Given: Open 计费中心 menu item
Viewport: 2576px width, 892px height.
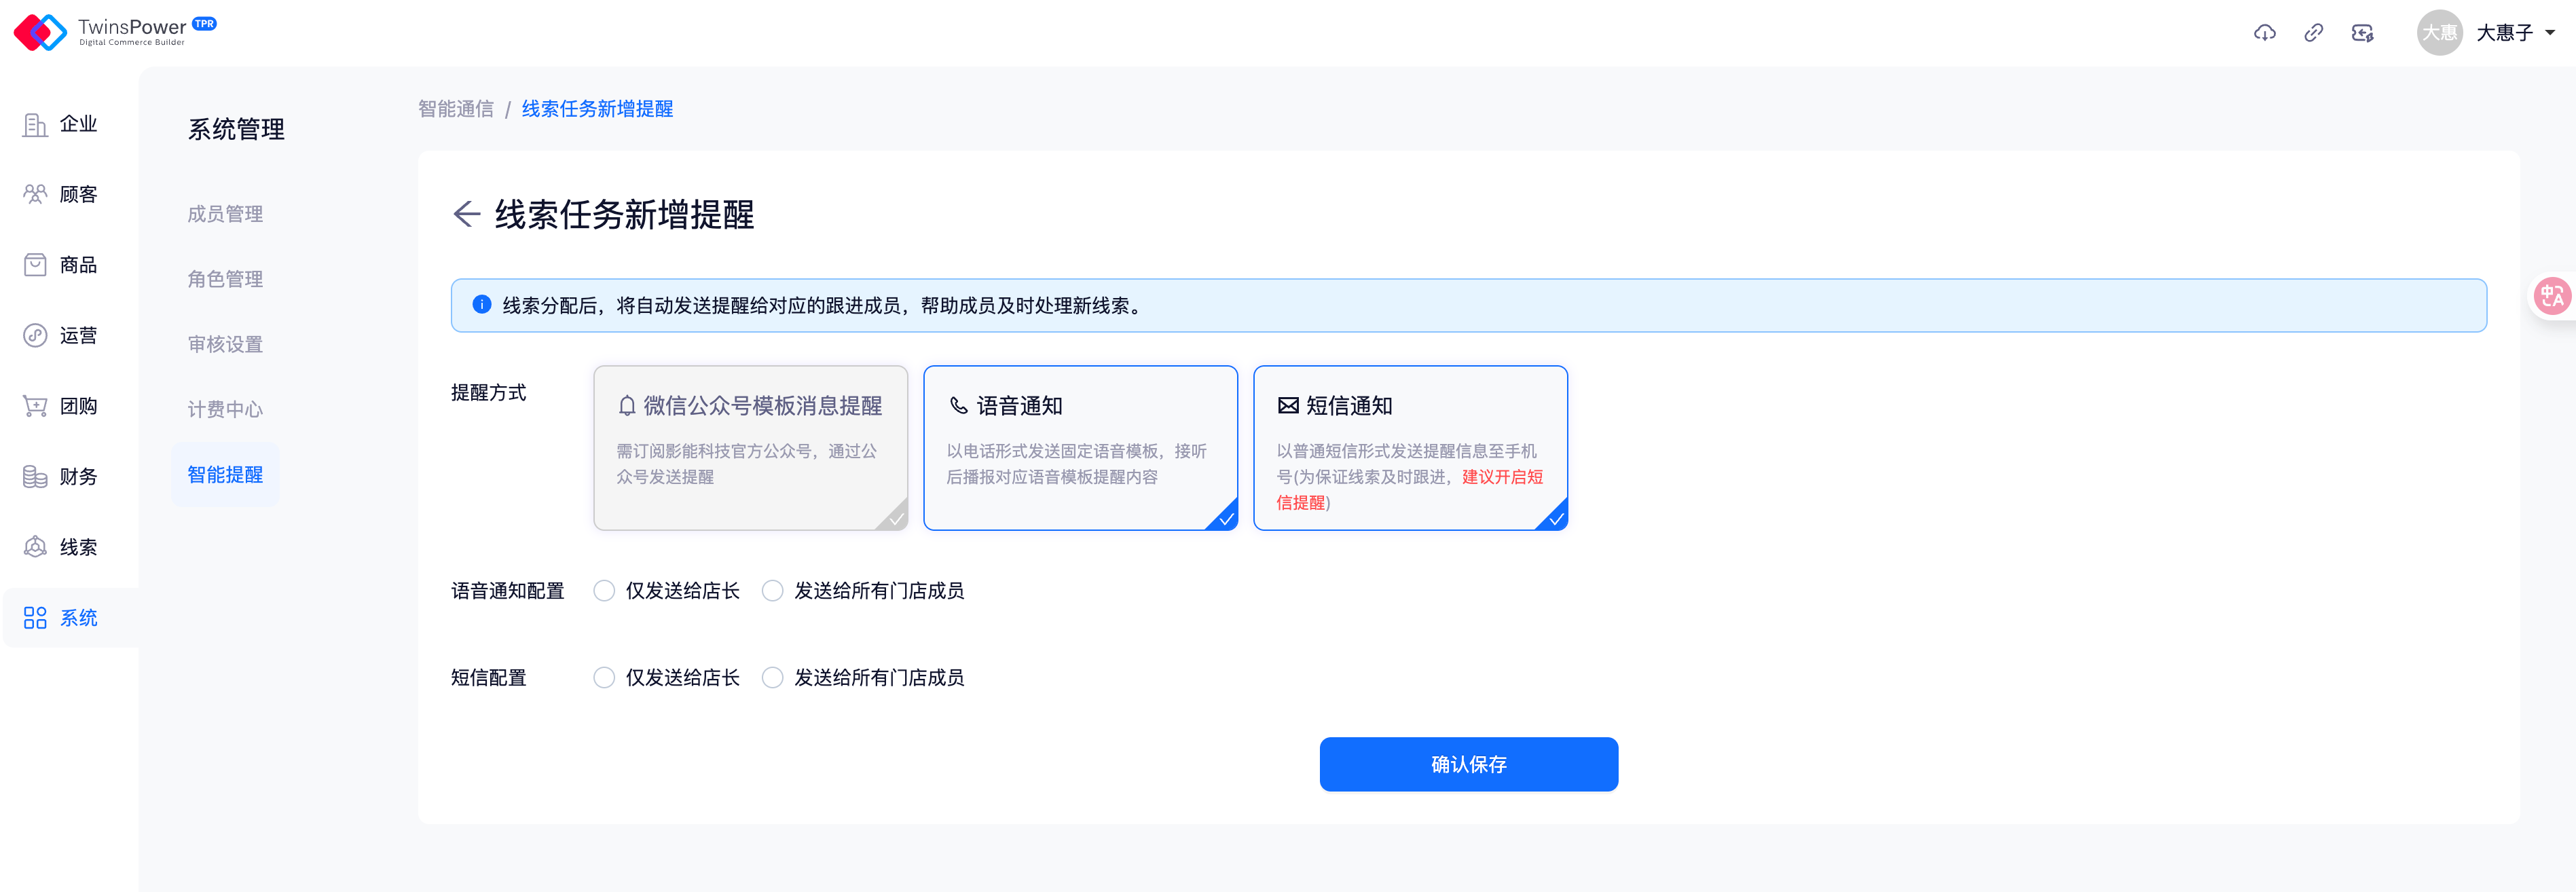Looking at the screenshot, I should pos(225,409).
